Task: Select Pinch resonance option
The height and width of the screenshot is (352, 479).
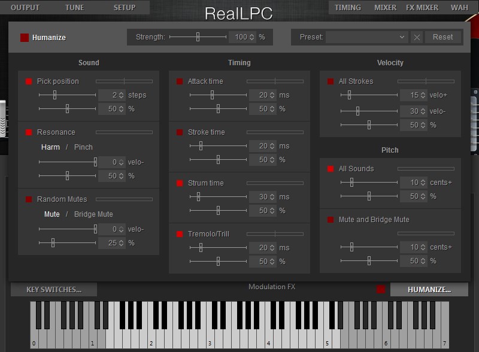Action: coord(83,147)
